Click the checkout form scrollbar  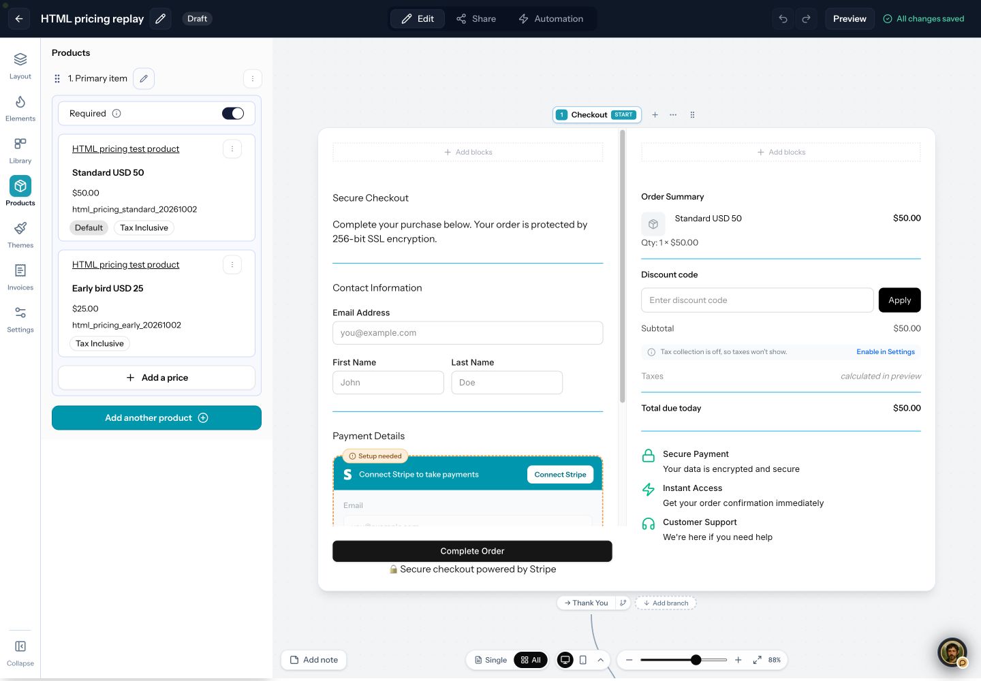622,266
